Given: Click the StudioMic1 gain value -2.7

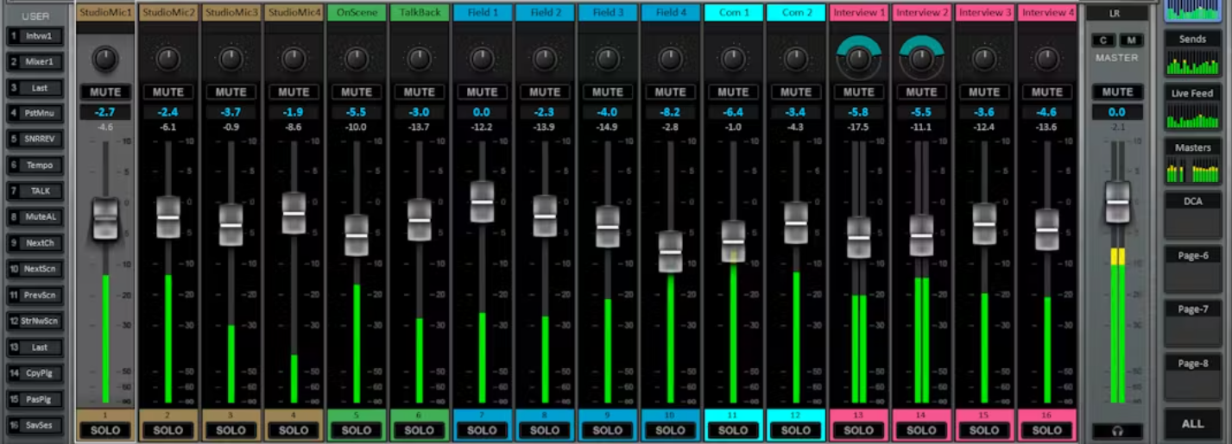Looking at the screenshot, I should tap(105, 112).
